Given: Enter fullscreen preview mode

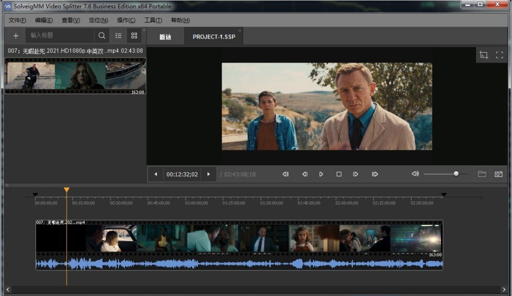Looking at the screenshot, I should coord(499,55).
